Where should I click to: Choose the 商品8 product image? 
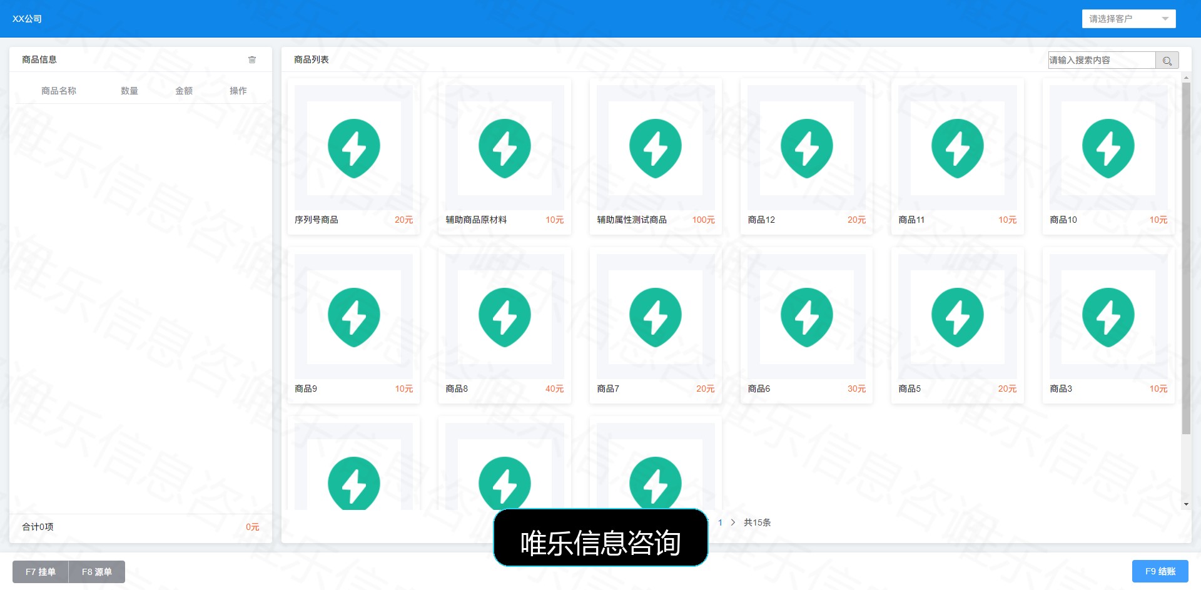tap(504, 317)
